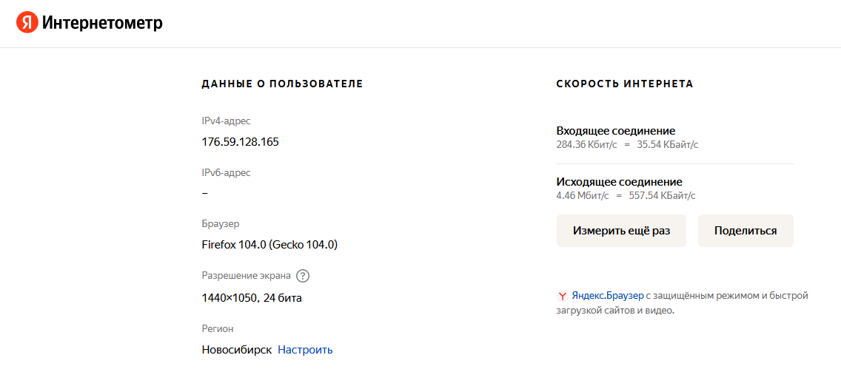The width and height of the screenshot is (841, 372).
Task: Click the screen resolution help question mark
Action: click(303, 276)
